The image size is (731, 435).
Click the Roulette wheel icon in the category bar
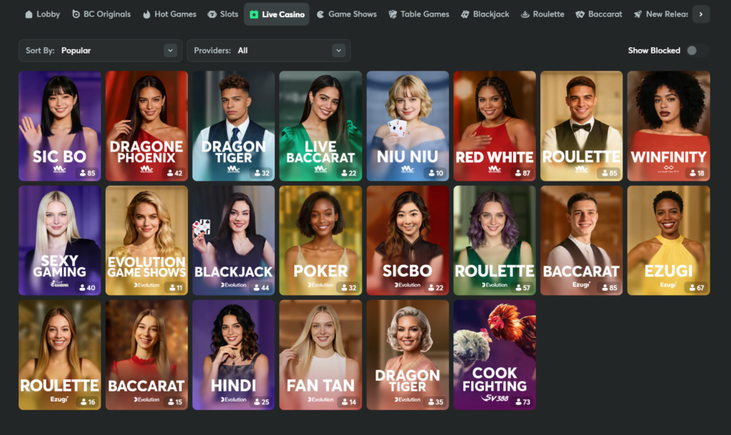[525, 14]
